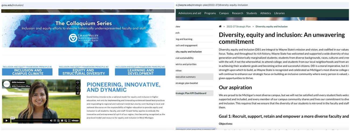Add video to Watch Later with the clock icon

coord(78,88)
